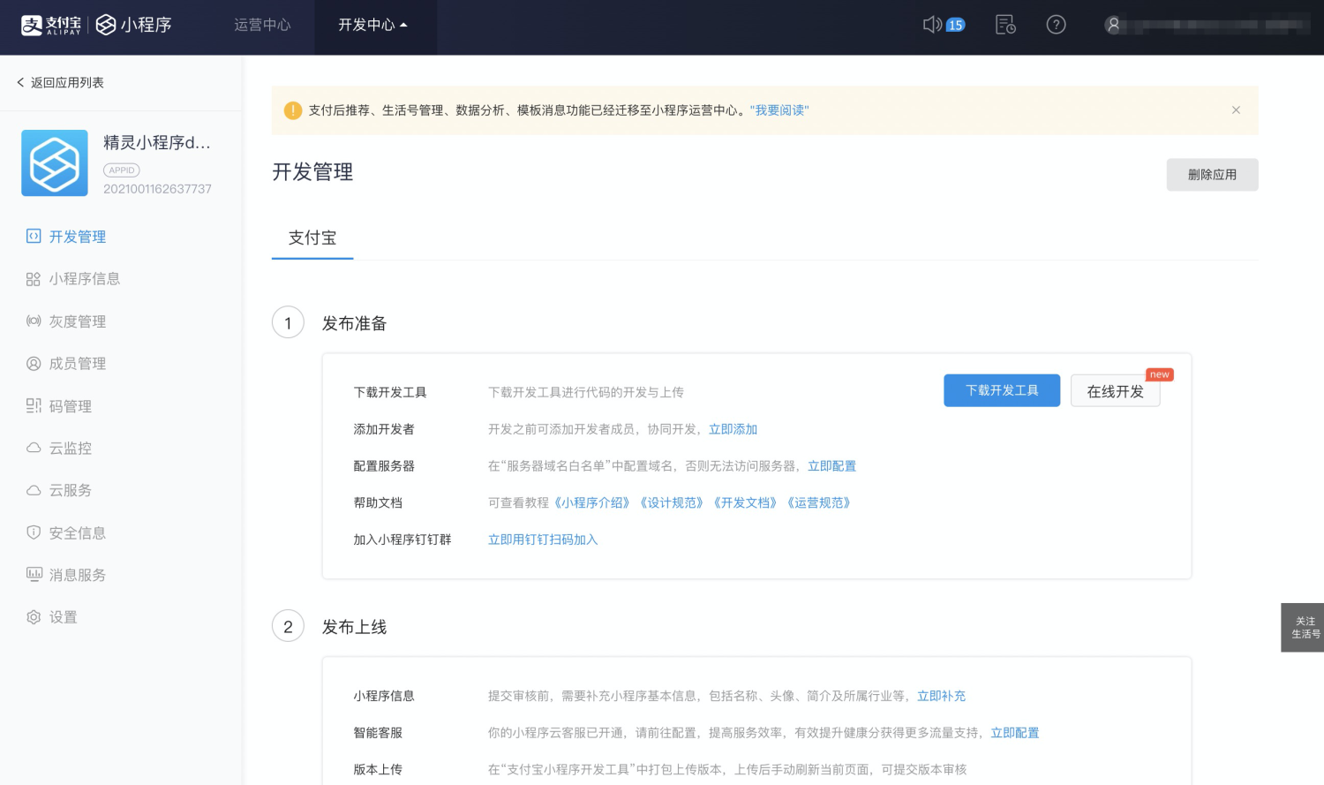Click the 下载开发工具 blue button

(x=1002, y=390)
